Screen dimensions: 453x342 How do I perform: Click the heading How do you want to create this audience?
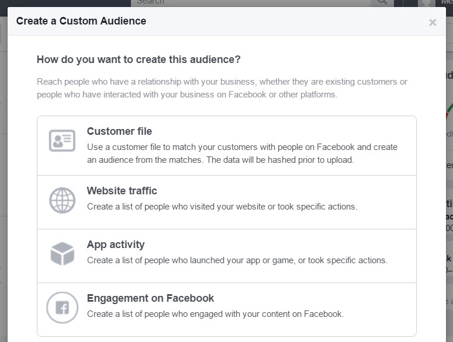139,60
